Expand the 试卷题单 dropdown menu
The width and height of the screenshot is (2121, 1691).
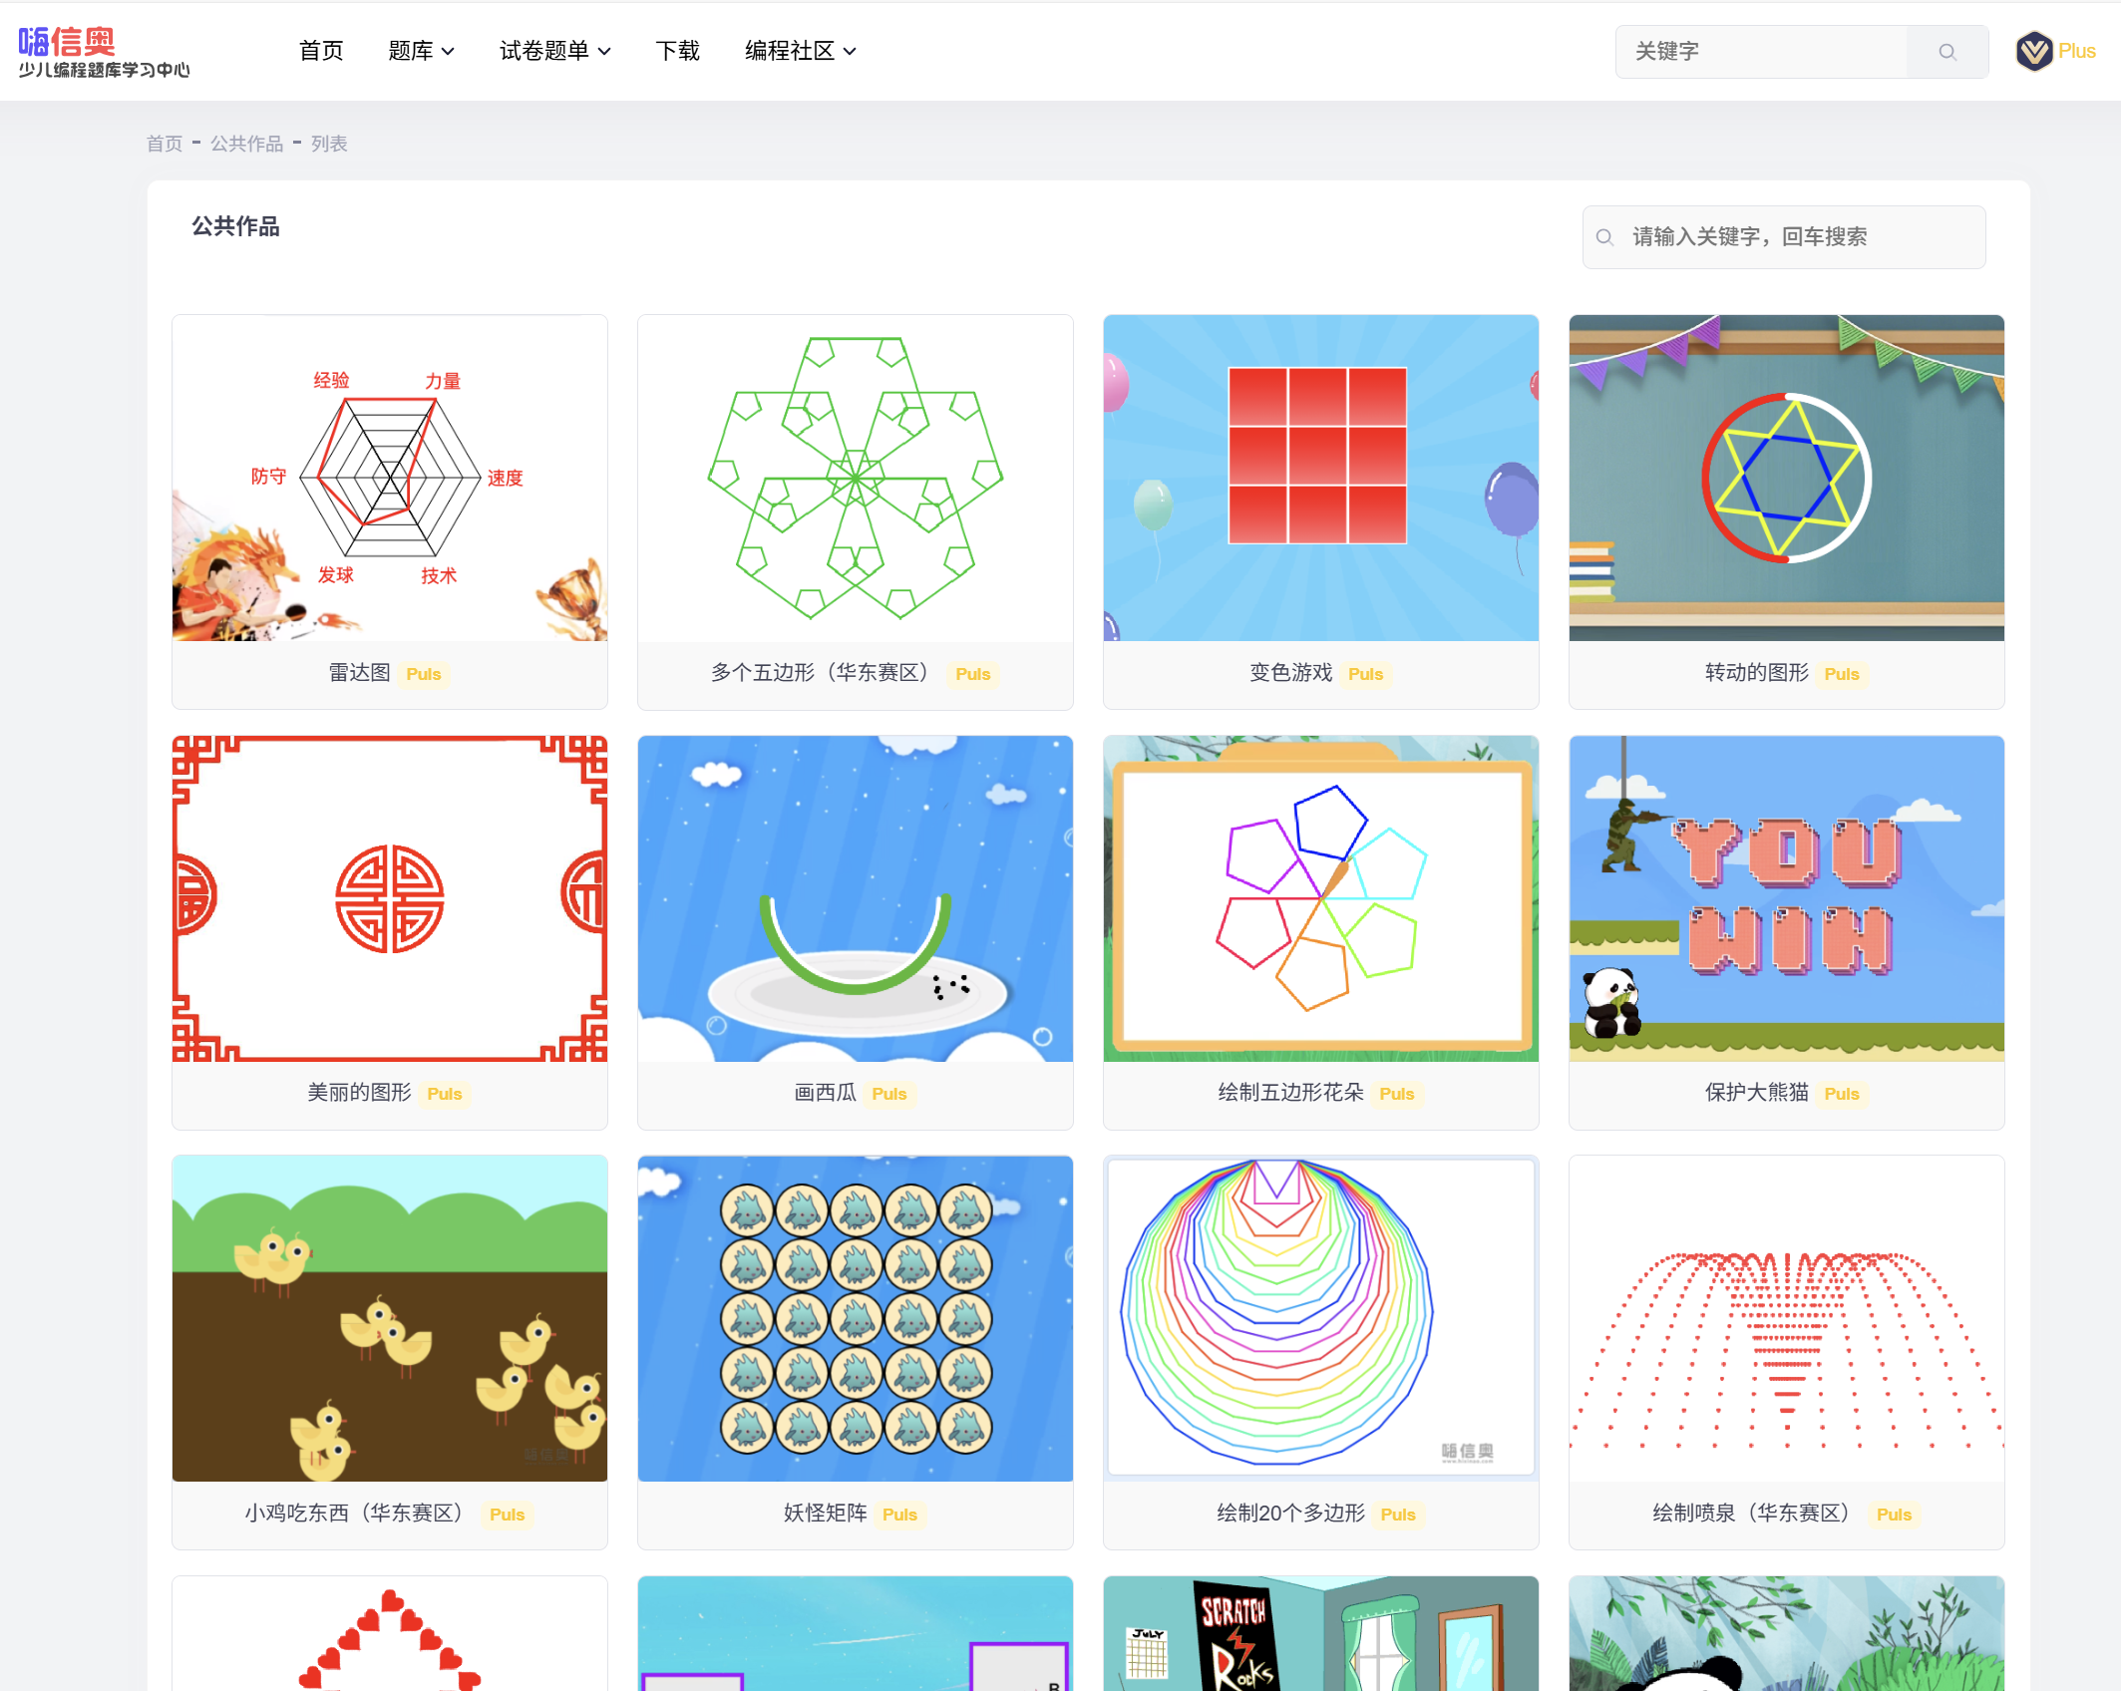554,51
